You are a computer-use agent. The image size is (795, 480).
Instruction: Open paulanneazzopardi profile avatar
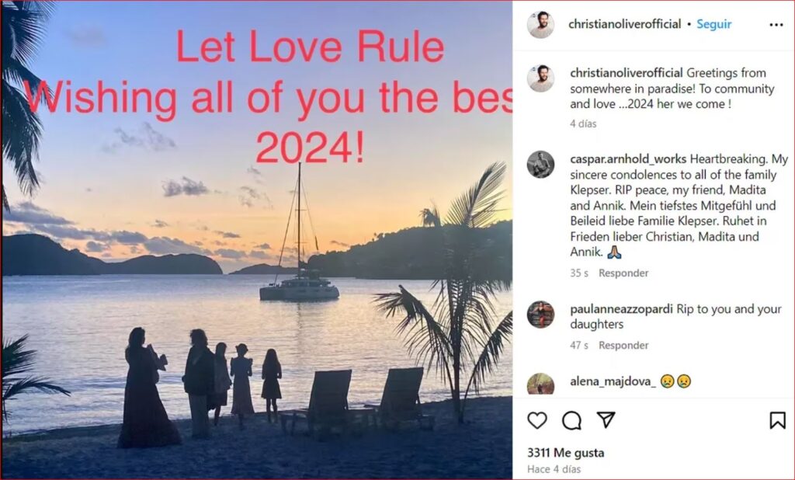point(540,315)
